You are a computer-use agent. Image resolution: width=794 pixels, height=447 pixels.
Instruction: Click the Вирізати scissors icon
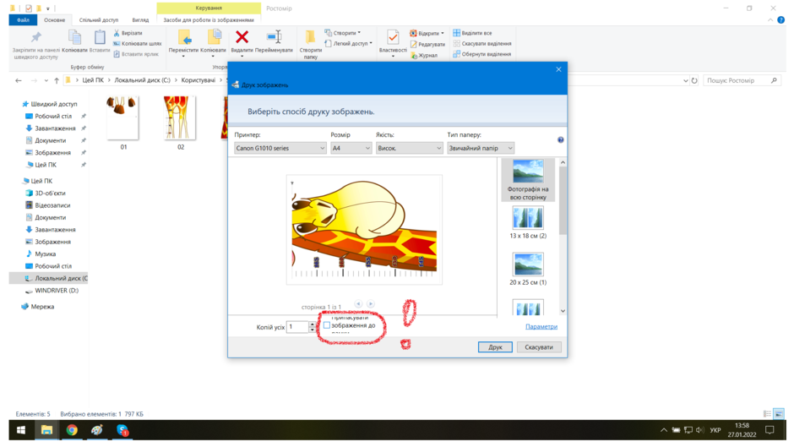pyautogui.click(x=117, y=33)
